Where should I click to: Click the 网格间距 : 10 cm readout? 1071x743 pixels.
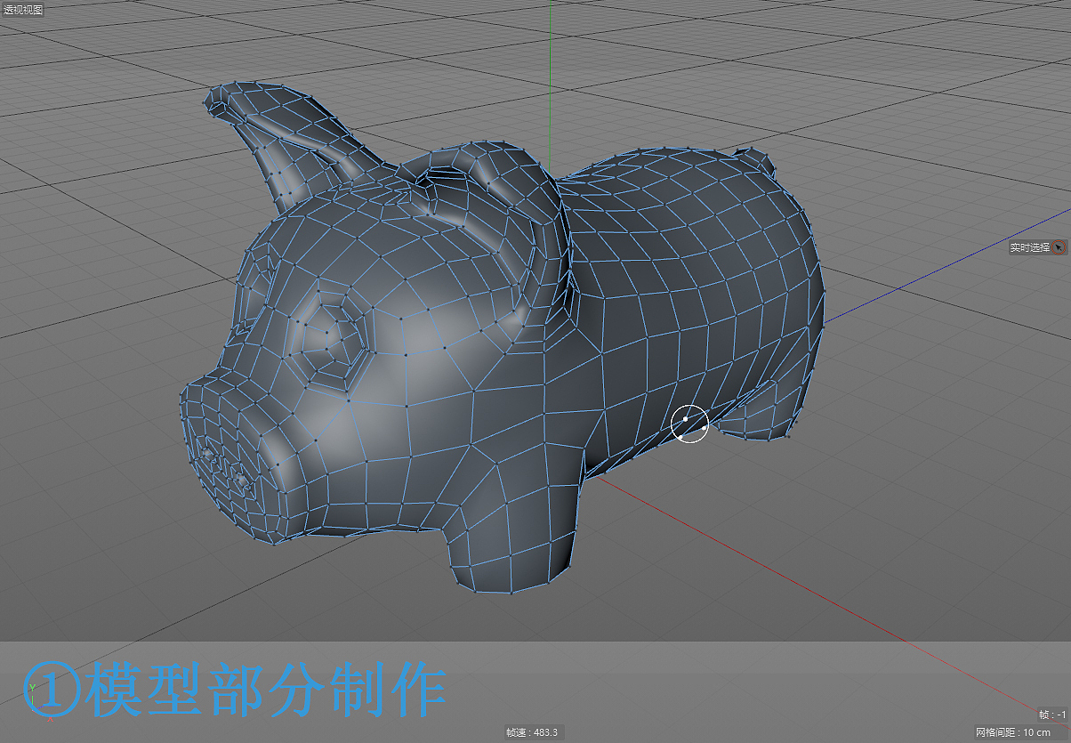[x=1014, y=732]
